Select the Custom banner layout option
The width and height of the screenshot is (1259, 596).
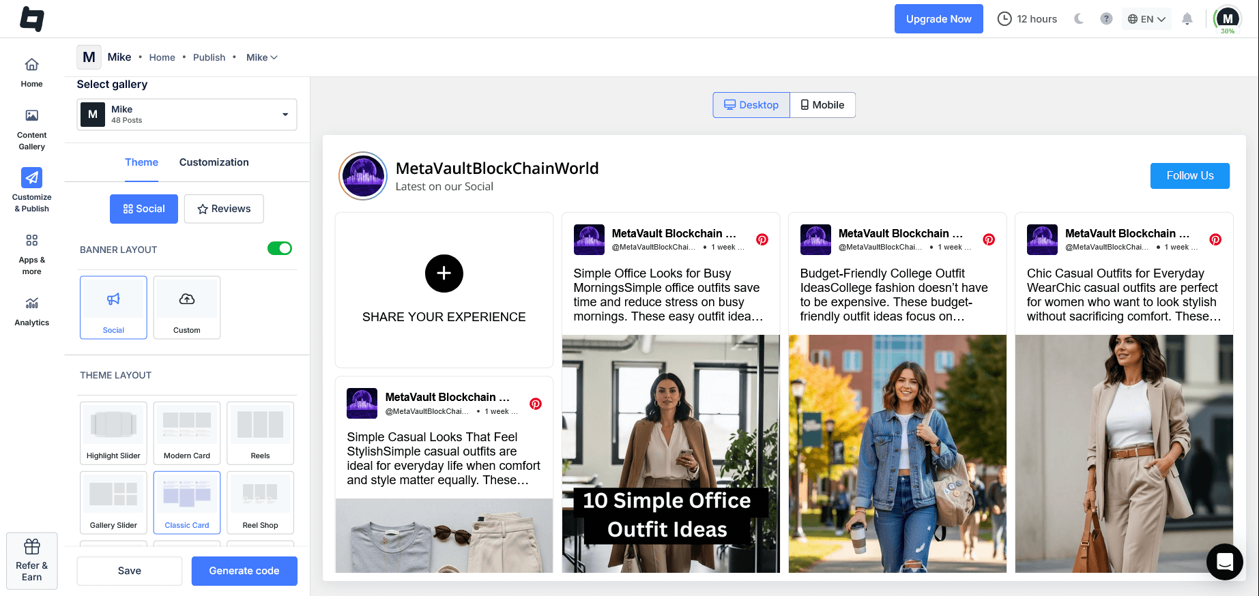(x=187, y=308)
